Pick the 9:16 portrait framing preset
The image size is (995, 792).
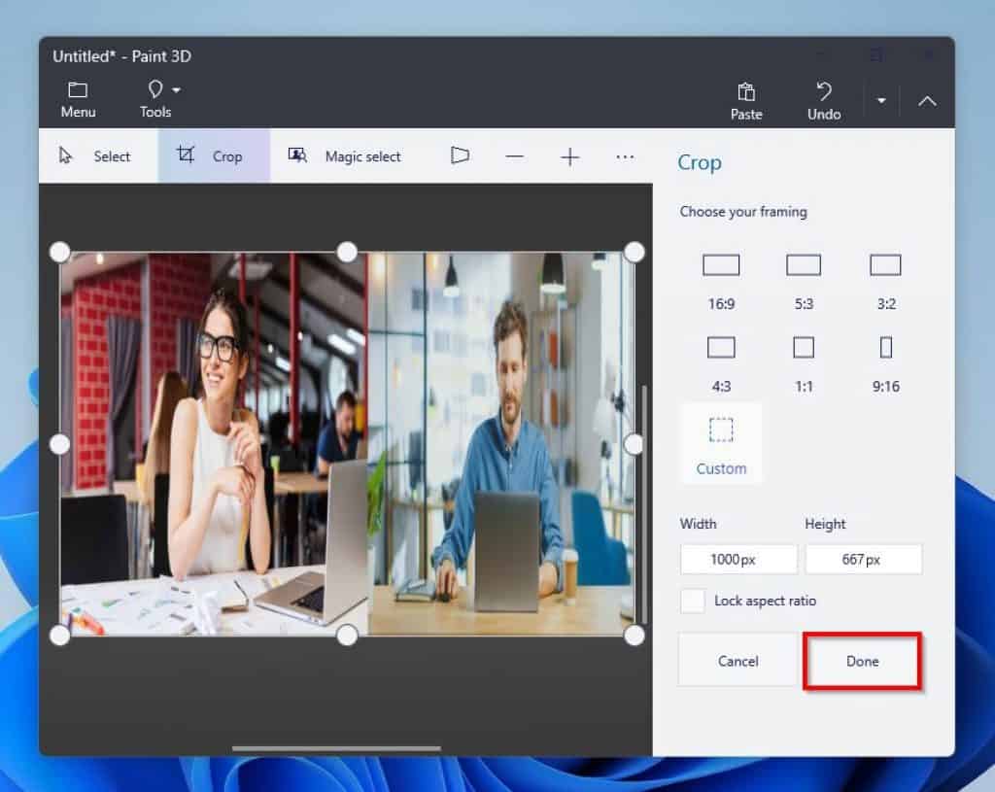[x=886, y=364]
